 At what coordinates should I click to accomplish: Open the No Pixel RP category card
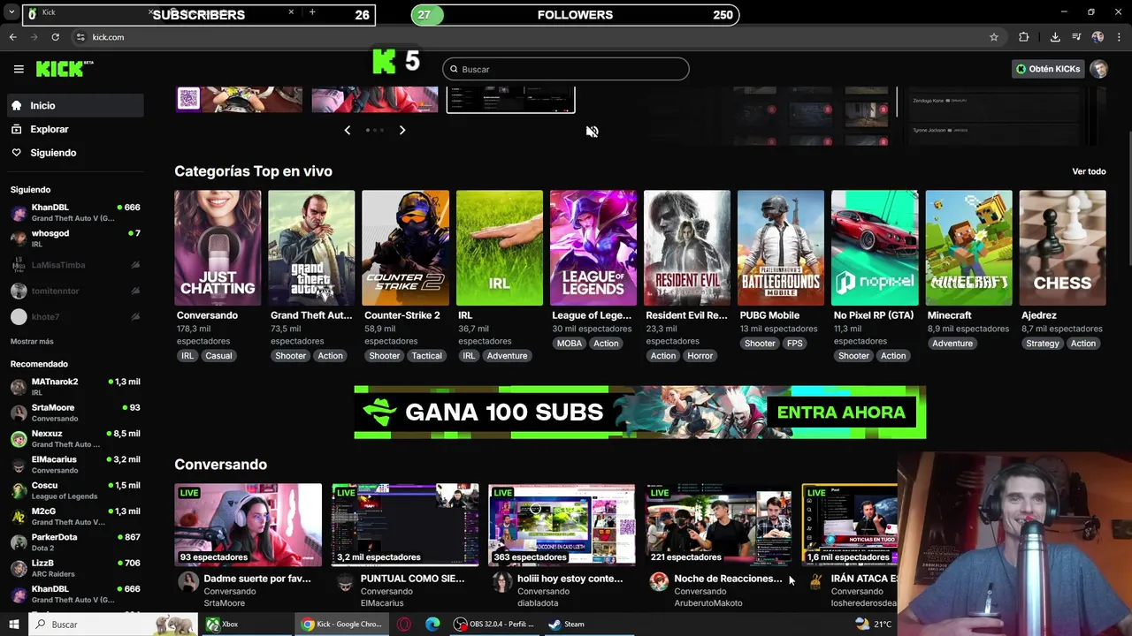(875, 248)
